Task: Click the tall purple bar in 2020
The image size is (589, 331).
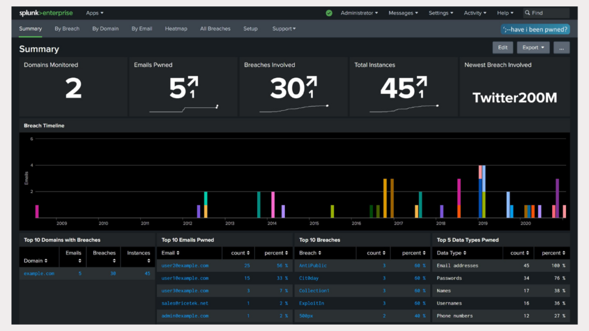Action: pos(557,197)
